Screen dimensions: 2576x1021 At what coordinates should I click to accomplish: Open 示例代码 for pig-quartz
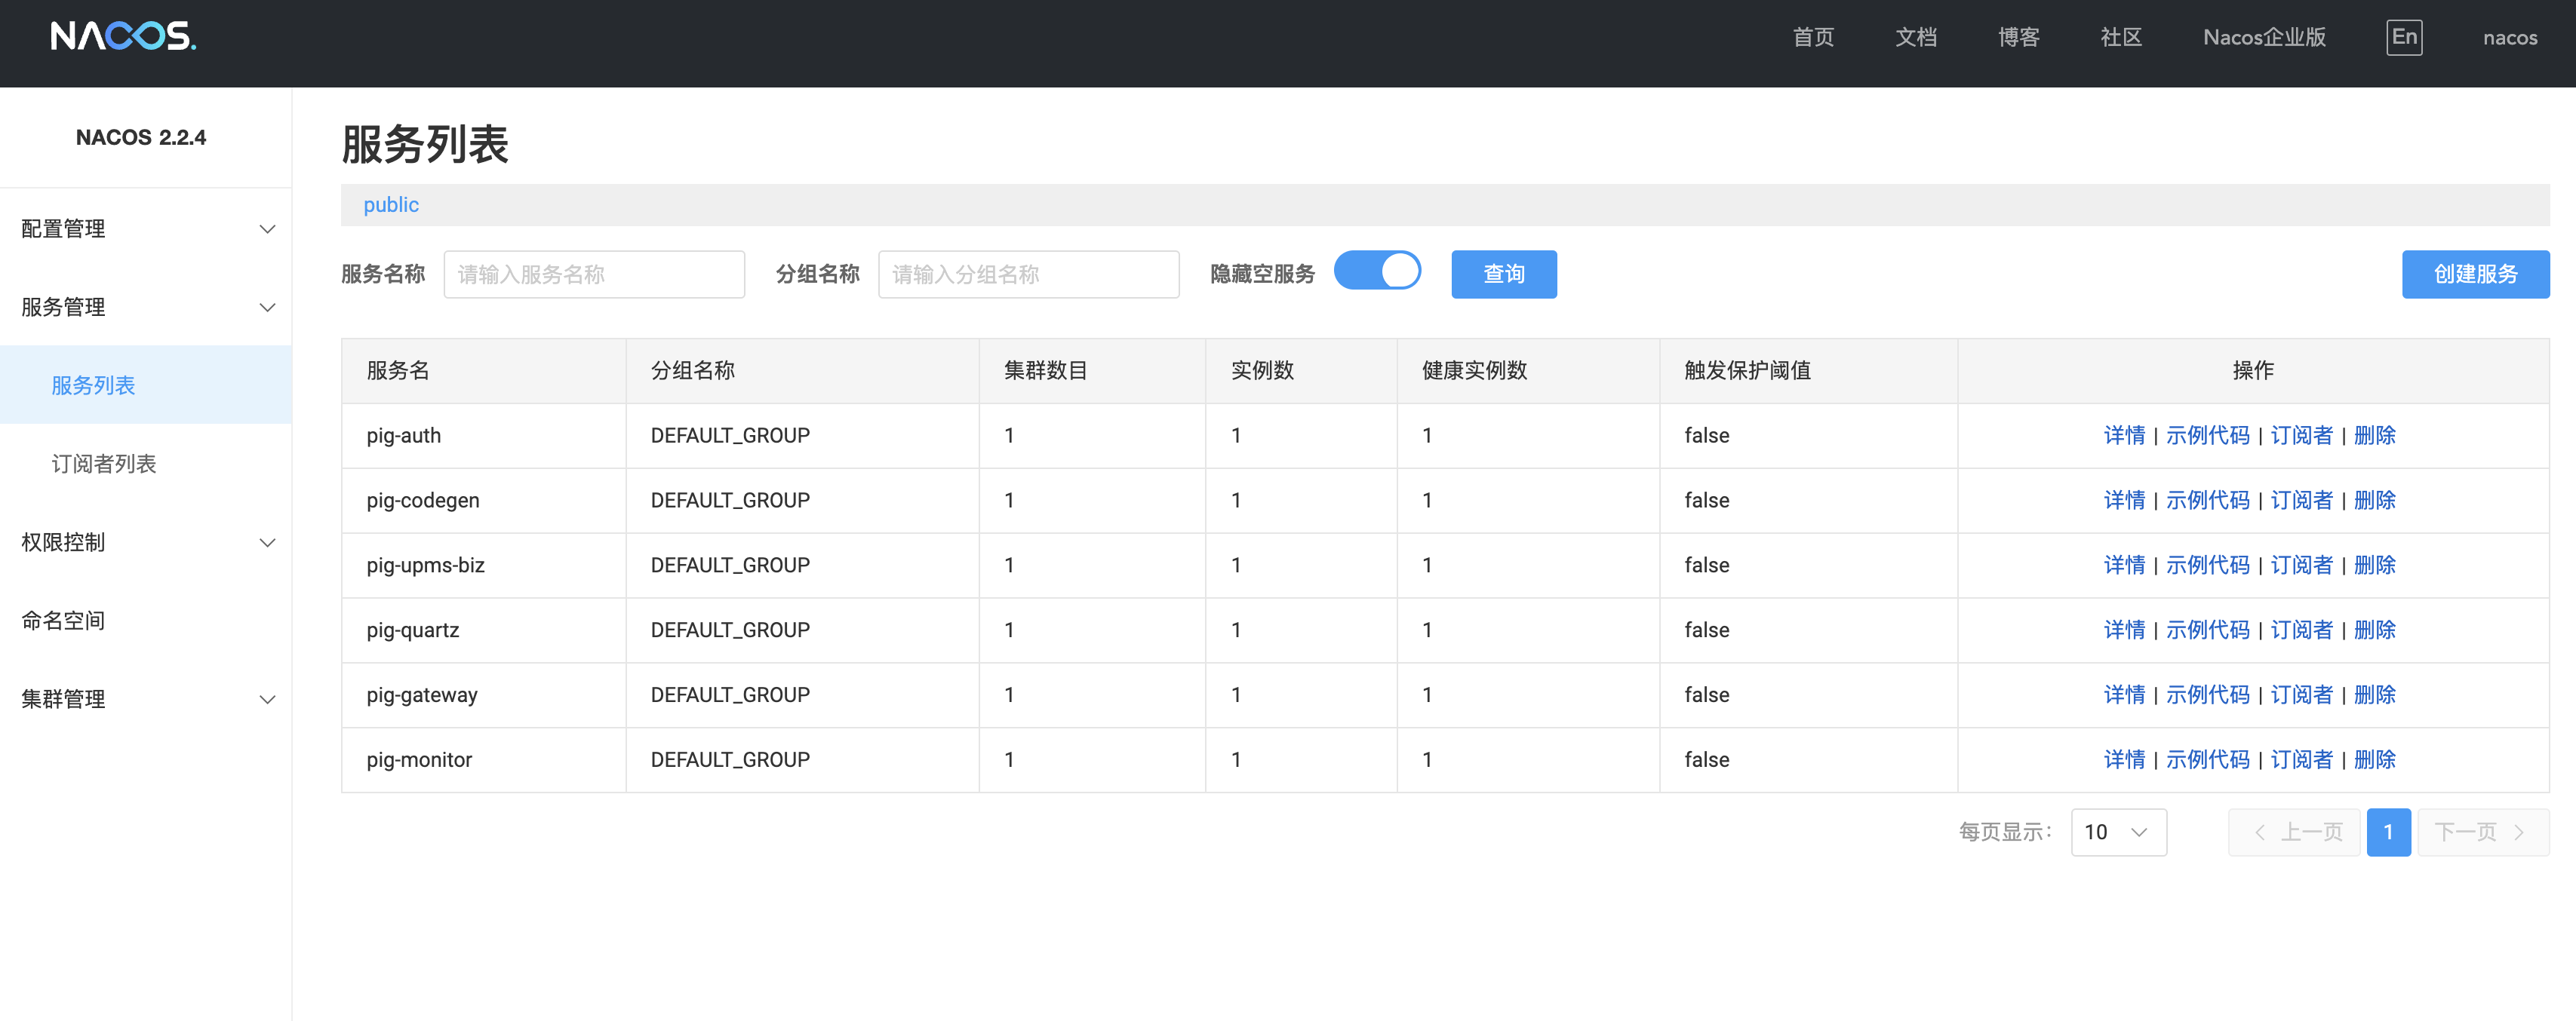coord(2207,630)
